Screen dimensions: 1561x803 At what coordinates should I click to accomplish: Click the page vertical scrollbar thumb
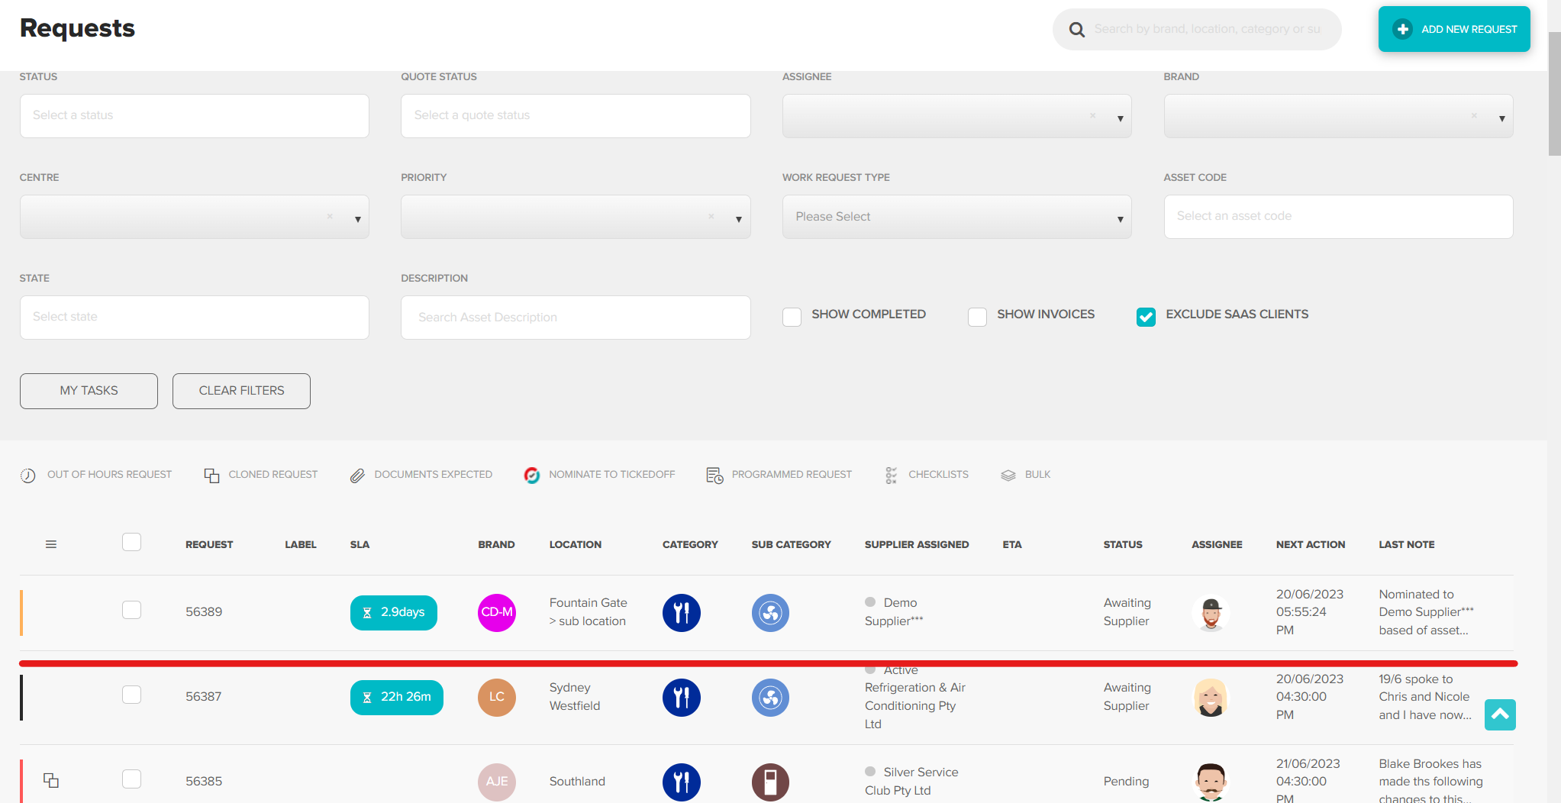pyautogui.click(x=1554, y=93)
